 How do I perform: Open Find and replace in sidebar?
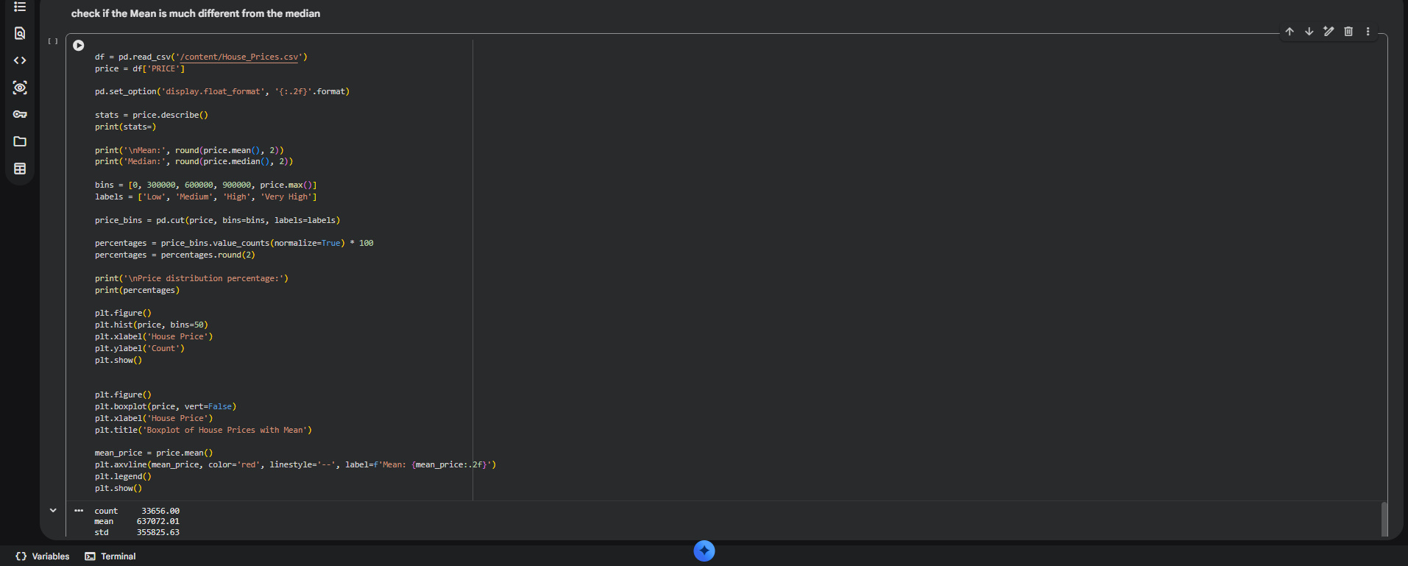20,33
